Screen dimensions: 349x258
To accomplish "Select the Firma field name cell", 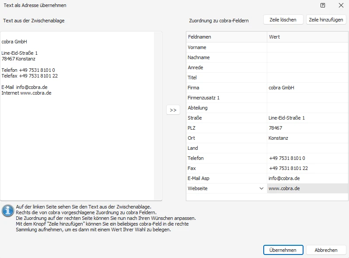I will [x=227, y=88].
